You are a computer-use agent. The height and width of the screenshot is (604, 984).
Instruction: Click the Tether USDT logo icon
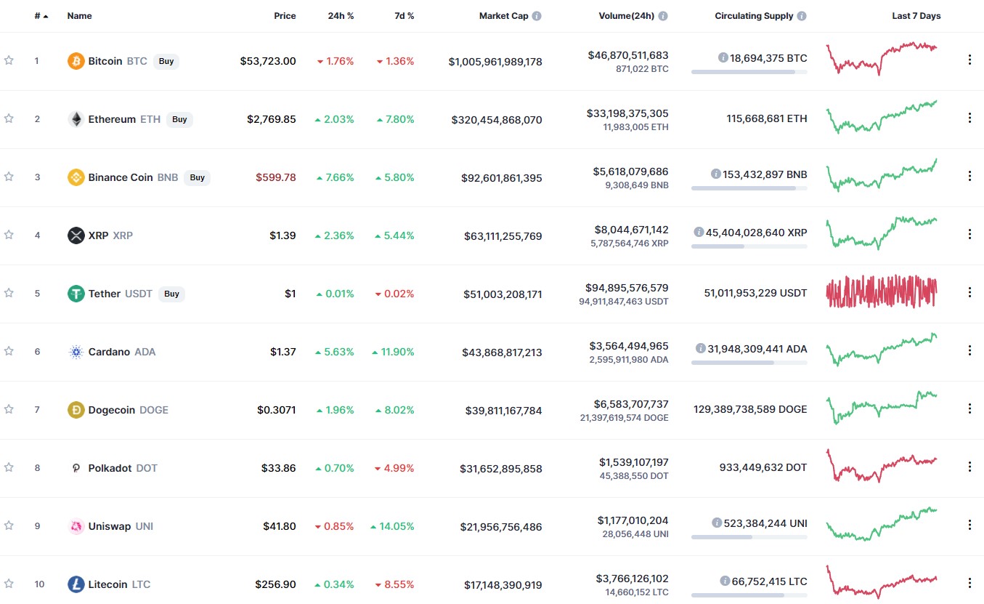pyautogui.click(x=76, y=293)
